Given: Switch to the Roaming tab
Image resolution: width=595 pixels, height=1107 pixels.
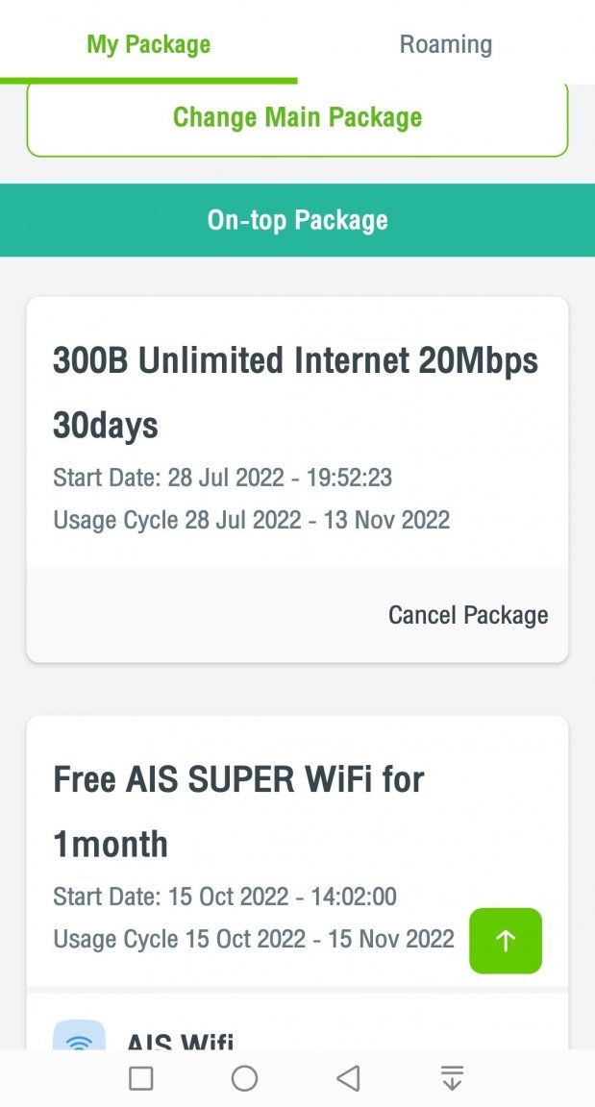Looking at the screenshot, I should coord(446,44).
